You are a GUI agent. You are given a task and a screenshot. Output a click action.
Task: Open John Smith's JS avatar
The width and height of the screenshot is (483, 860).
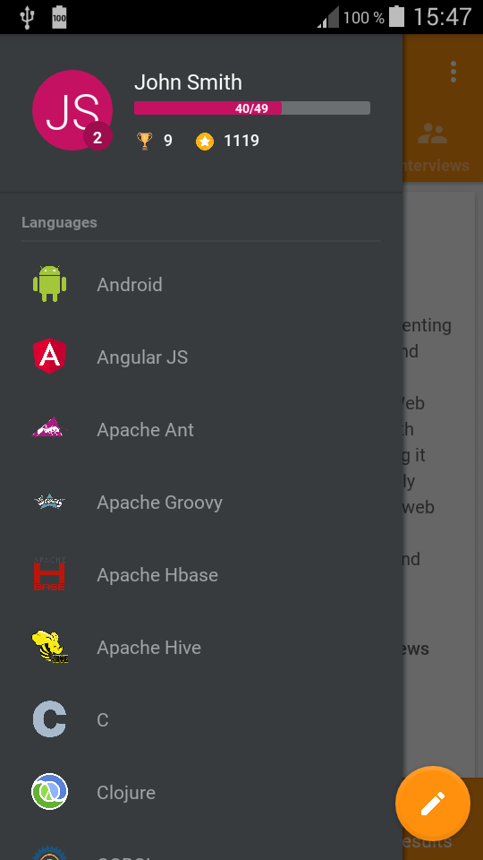[x=72, y=109]
